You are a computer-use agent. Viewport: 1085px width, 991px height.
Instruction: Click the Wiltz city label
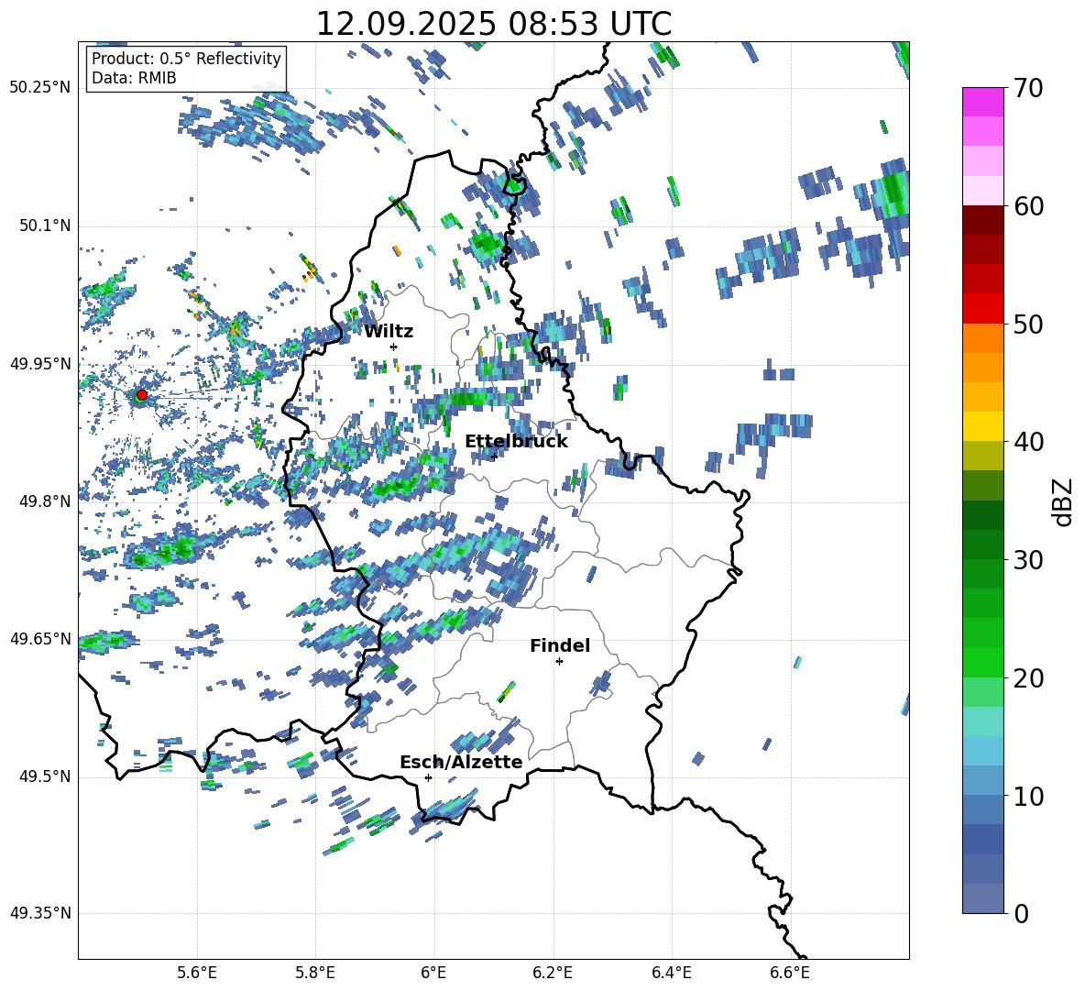point(389,332)
